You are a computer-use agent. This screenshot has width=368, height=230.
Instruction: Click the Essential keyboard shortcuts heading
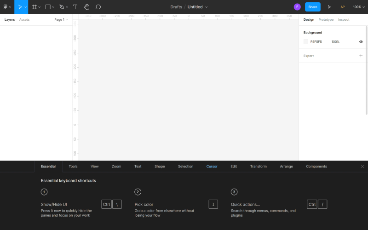point(68,180)
